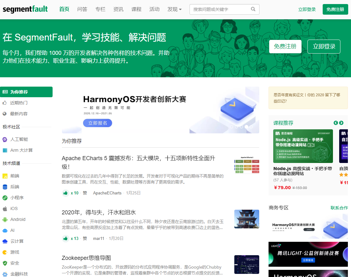Click the search magnifier icon
This screenshot has width=351, height=277.
pos(253,9)
